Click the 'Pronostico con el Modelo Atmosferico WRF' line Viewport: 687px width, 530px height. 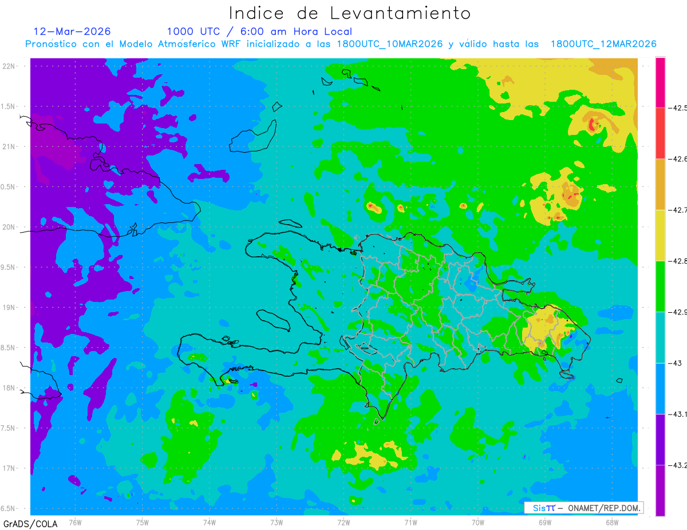[341, 44]
